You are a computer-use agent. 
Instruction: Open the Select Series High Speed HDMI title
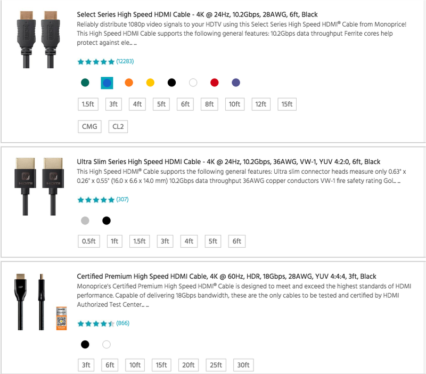pos(197,14)
